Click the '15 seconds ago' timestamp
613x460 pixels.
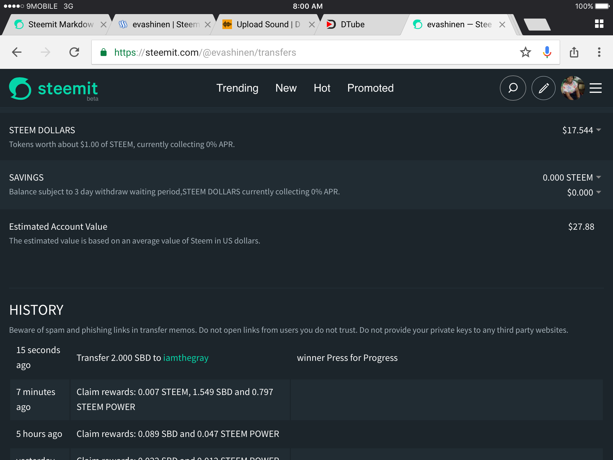tap(38, 358)
